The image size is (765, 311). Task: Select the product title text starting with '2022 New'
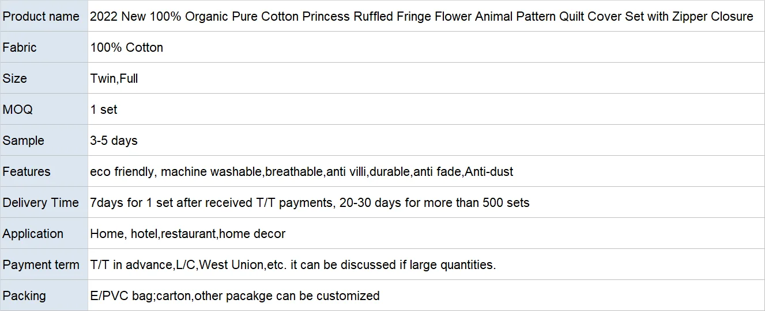point(421,17)
